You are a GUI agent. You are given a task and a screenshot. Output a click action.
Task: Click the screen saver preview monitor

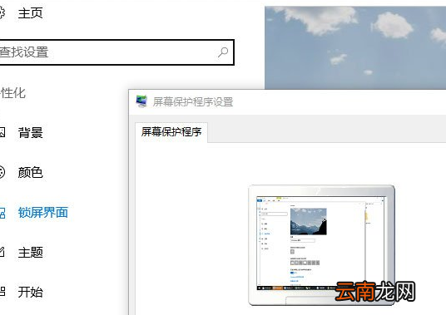click(x=321, y=245)
